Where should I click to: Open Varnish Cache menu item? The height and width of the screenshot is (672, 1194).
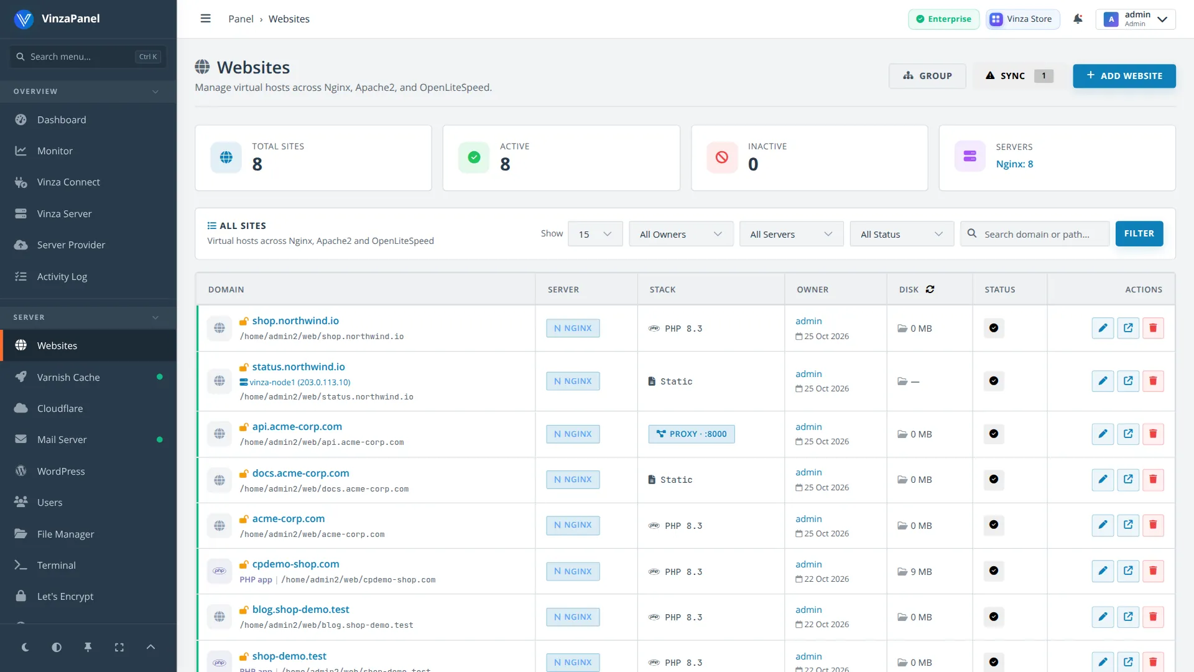(x=88, y=377)
